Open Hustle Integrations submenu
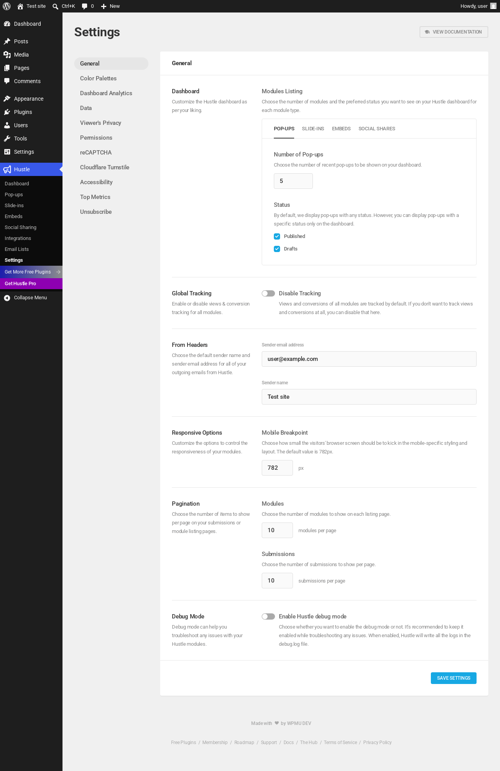 [31, 238]
